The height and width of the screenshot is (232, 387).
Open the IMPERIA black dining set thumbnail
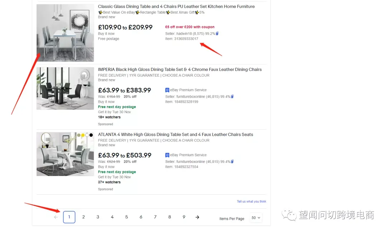[65, 88]
